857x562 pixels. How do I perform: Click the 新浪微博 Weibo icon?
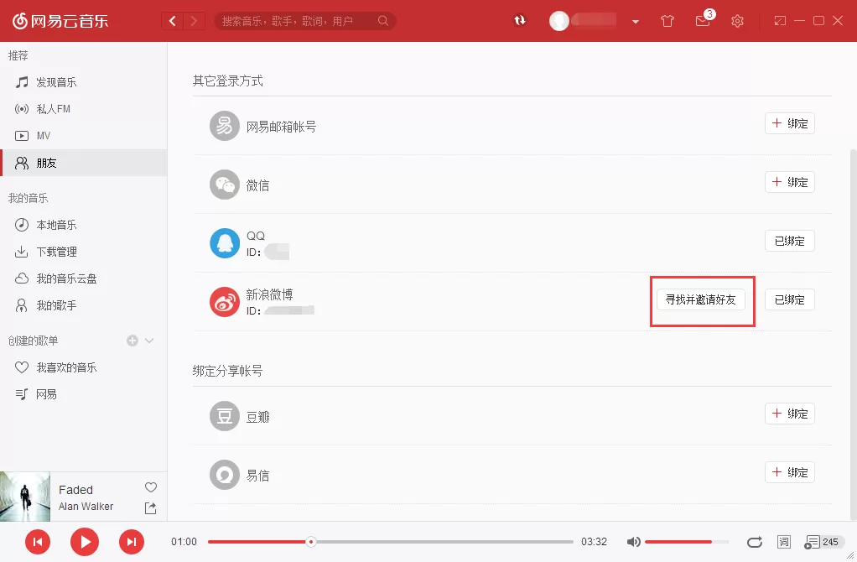coord(225,302)
